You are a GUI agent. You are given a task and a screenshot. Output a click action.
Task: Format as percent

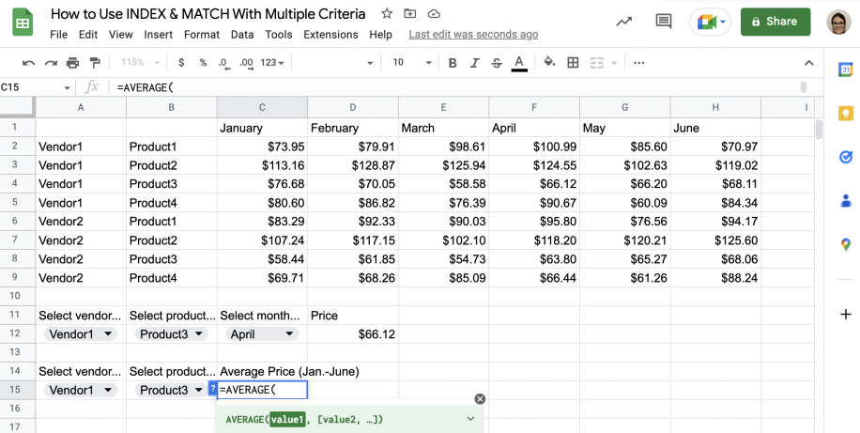click(203, 63)
